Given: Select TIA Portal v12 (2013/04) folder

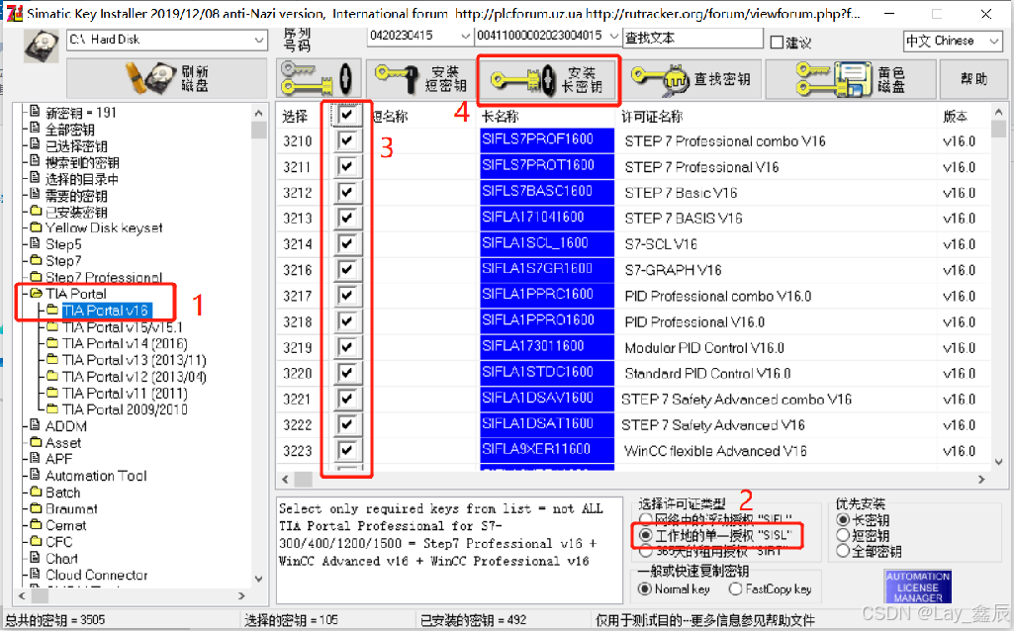Looking at the screenshot, I should pos(135,376).
